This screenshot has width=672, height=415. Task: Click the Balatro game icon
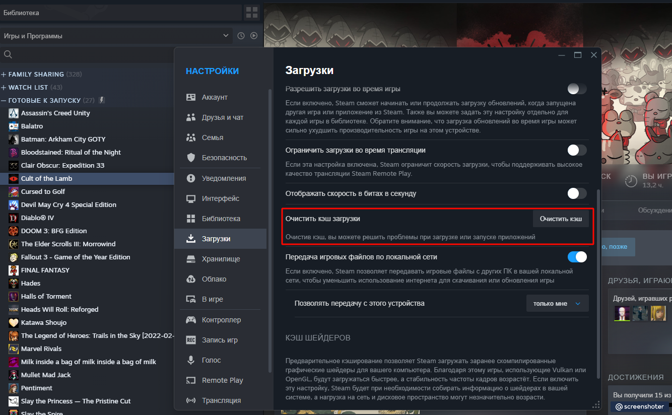click(14, 126)
